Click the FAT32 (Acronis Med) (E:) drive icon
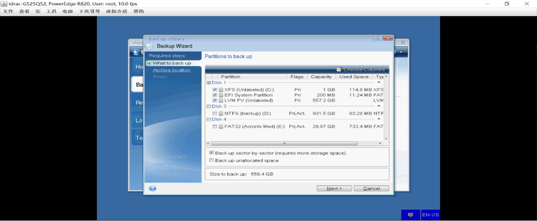The image size is (537, 221). tap(221, 126)
